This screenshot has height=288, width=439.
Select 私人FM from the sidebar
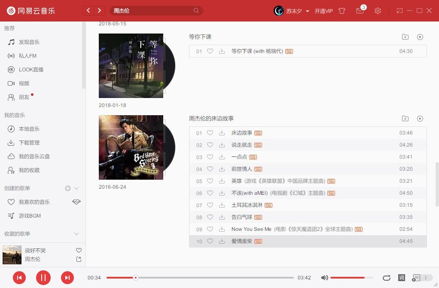(27, 56)
